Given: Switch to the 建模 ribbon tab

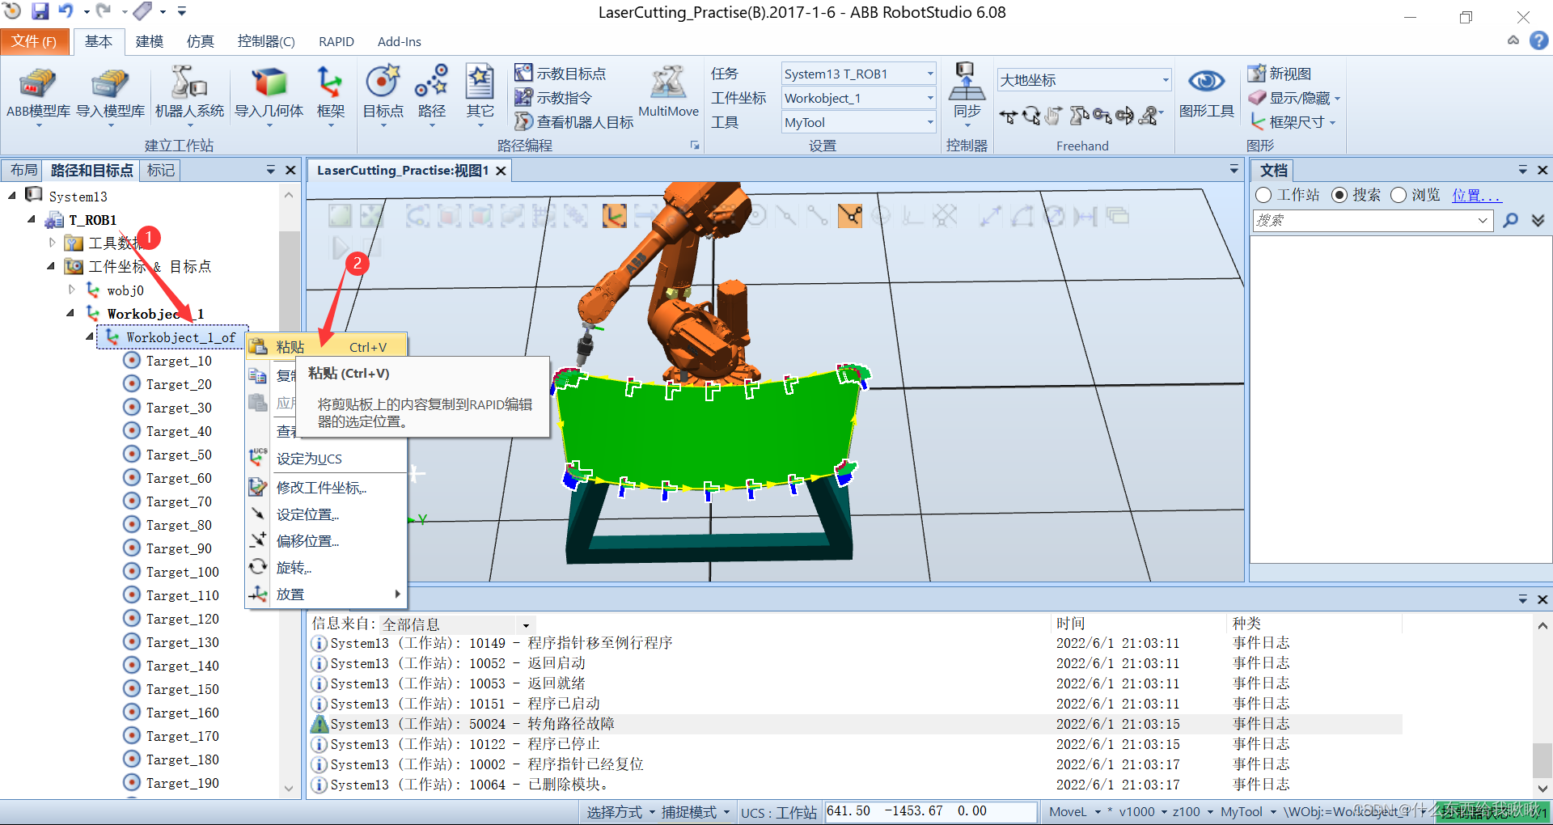Looking at the screenshot, I should (149, 41).
